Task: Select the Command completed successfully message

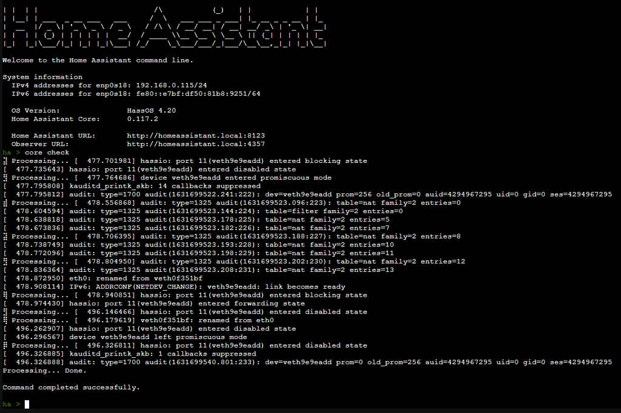Action: (71, 387)
